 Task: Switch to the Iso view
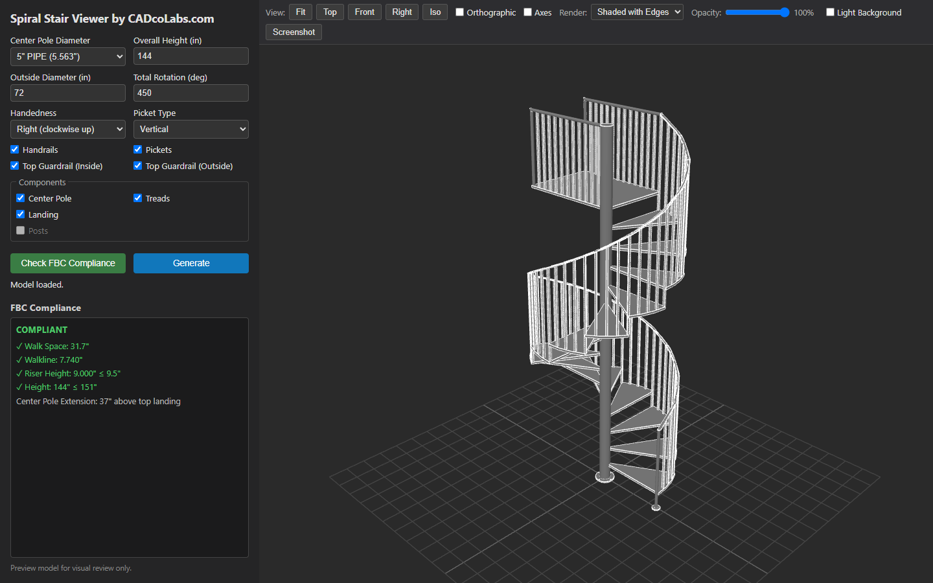tap(435, 12)
